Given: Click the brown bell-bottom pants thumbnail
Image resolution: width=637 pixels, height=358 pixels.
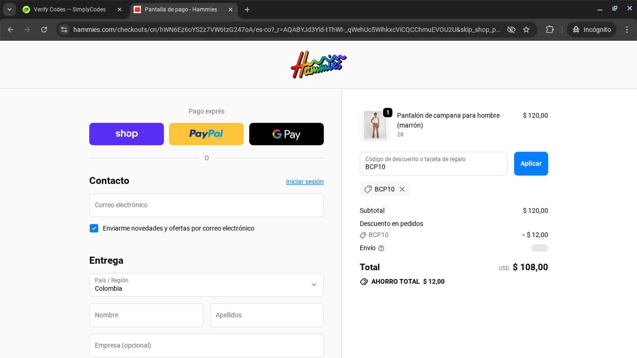Looking at the screenshot, I should (375, 125).
